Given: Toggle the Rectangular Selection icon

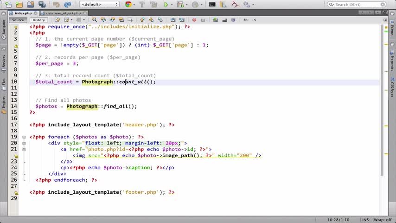Looking at the screenshot, I should (x=130, y=20).
